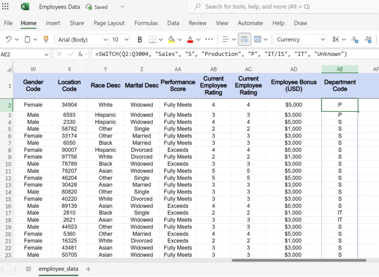The width and height of the screenshot is (379, 277).
Task: Open the Currency number format dropdown
Action: (x=323, y=40)
